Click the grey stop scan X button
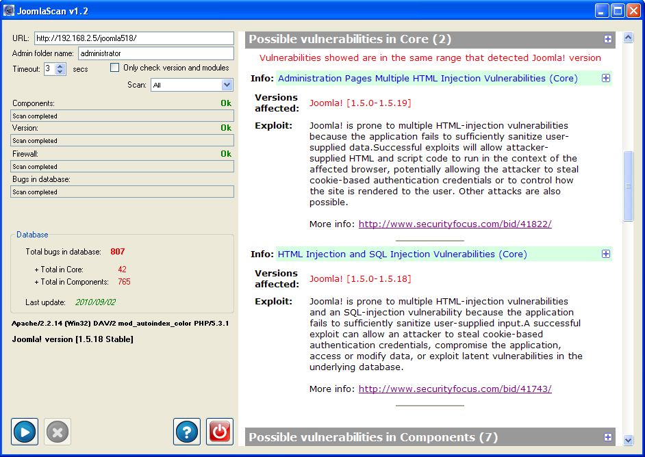The image size is (645, 457). click(58, 432)
